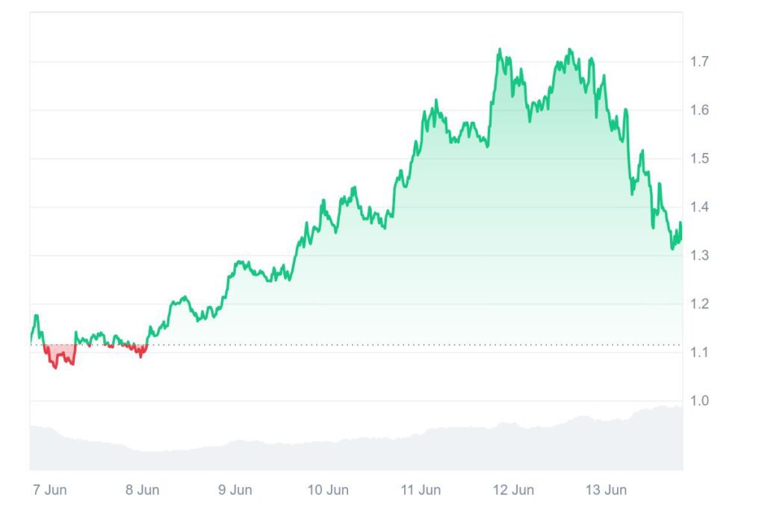Select the 8 Jun axis label
Image resolution: width=765 pixels, height=510 pixels.
[142, 490]
